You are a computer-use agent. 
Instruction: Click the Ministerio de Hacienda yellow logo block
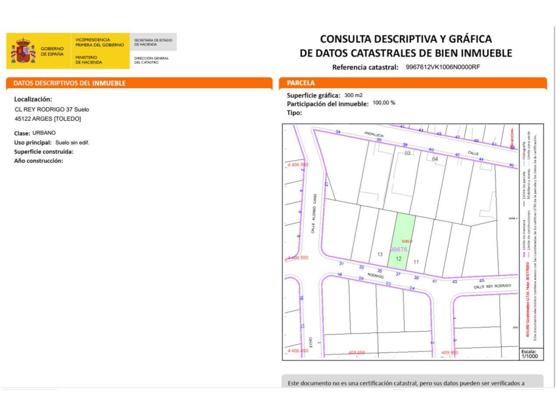click(100, 51)
